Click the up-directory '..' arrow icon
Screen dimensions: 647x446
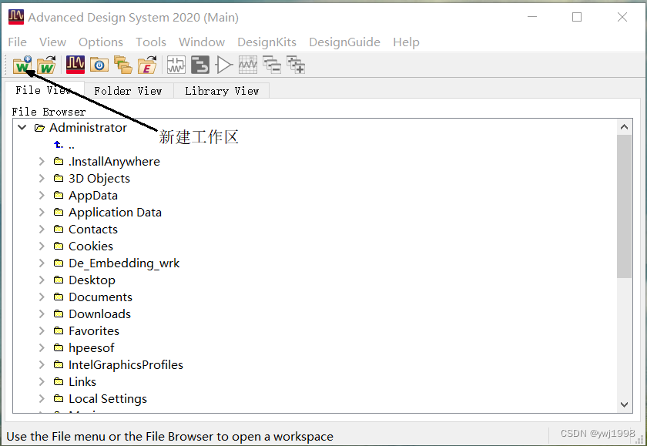[59, 144]
